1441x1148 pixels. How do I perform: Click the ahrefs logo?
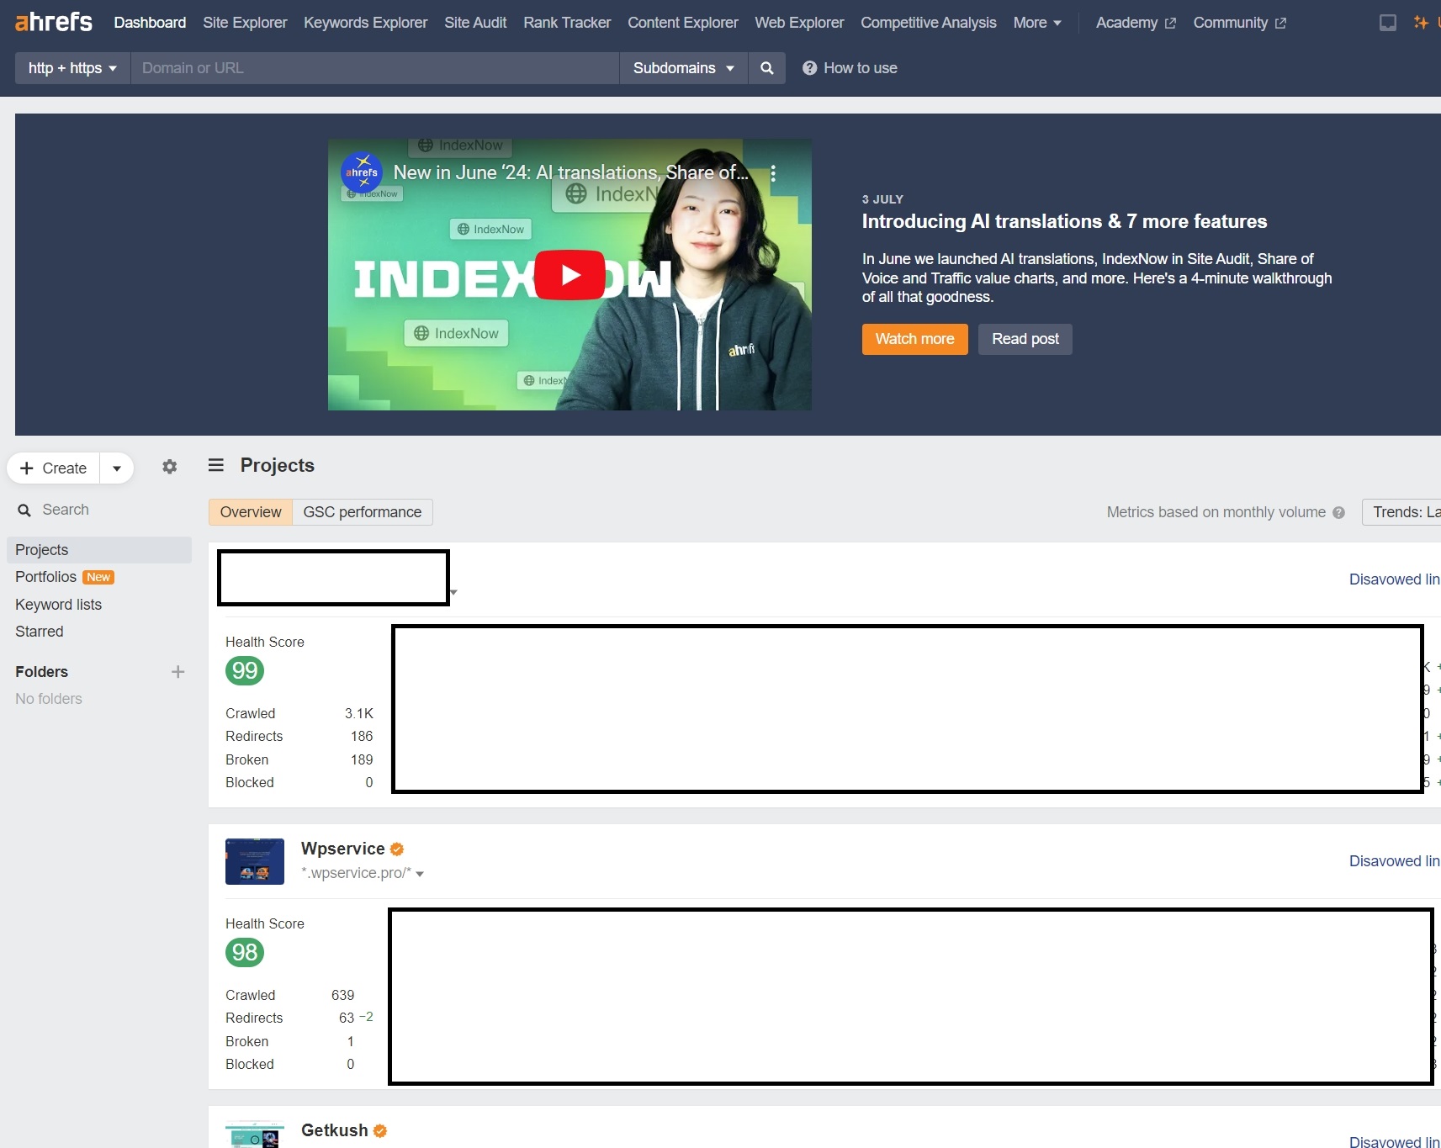click(x=54, y=22)
